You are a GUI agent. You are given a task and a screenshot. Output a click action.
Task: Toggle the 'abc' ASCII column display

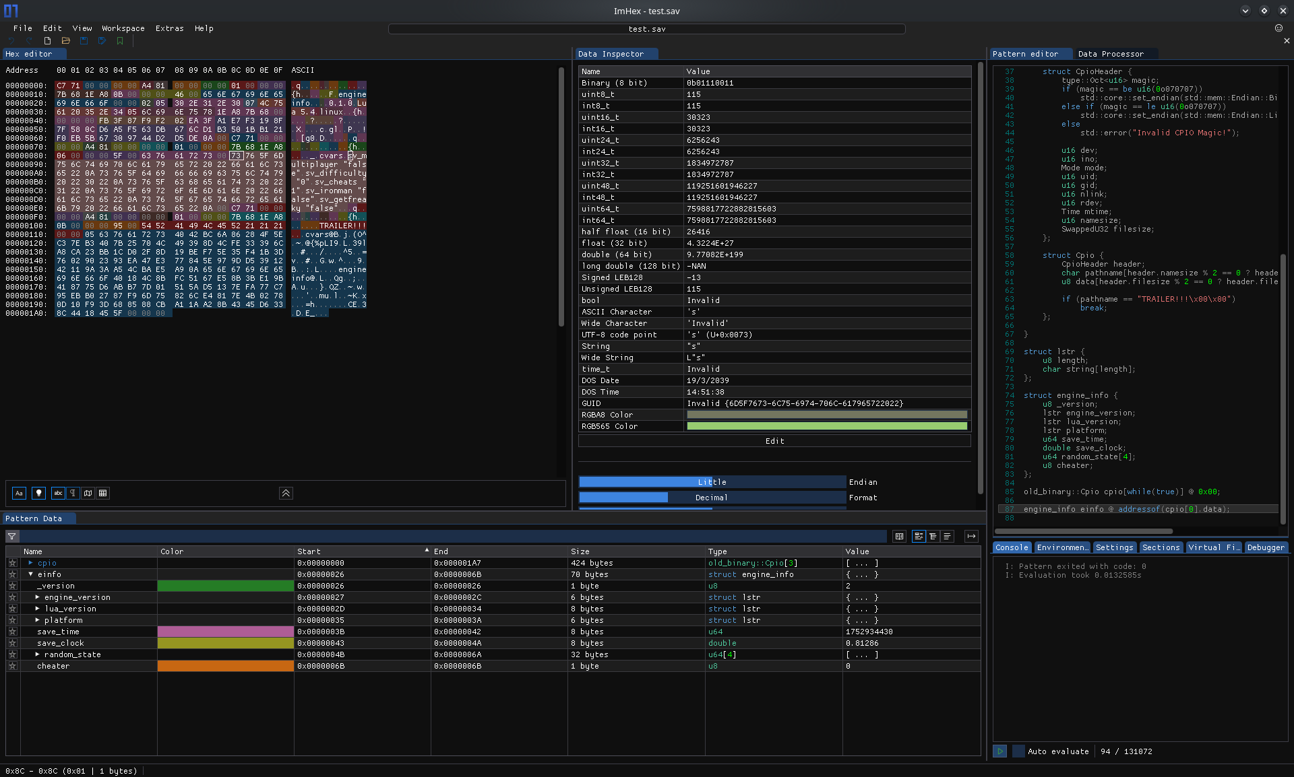58,494
